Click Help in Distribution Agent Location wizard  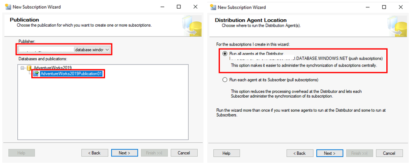coord(227,153)
